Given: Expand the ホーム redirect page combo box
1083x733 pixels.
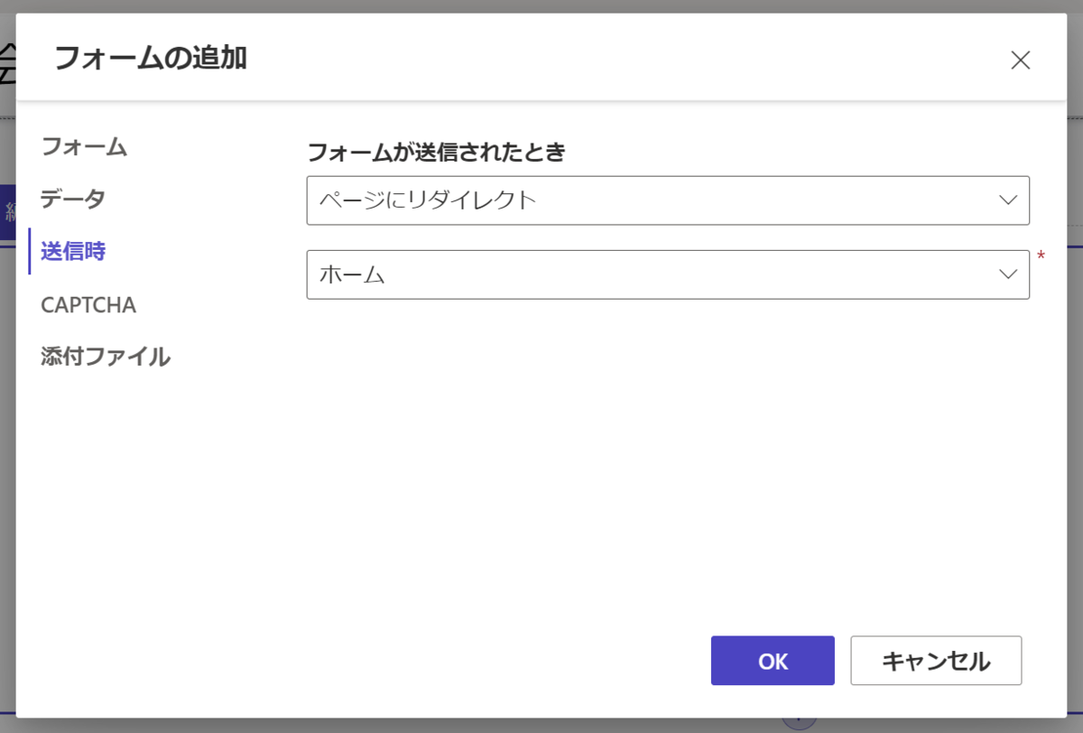Looking at the screenshot, I should [x=650, y=274].
